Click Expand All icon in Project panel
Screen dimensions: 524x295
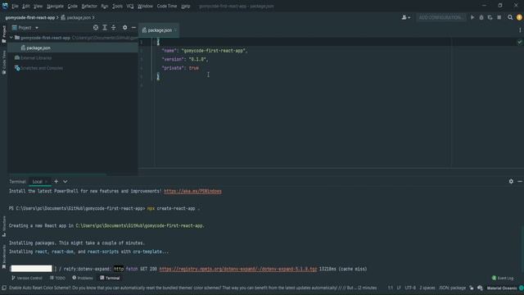105,27
